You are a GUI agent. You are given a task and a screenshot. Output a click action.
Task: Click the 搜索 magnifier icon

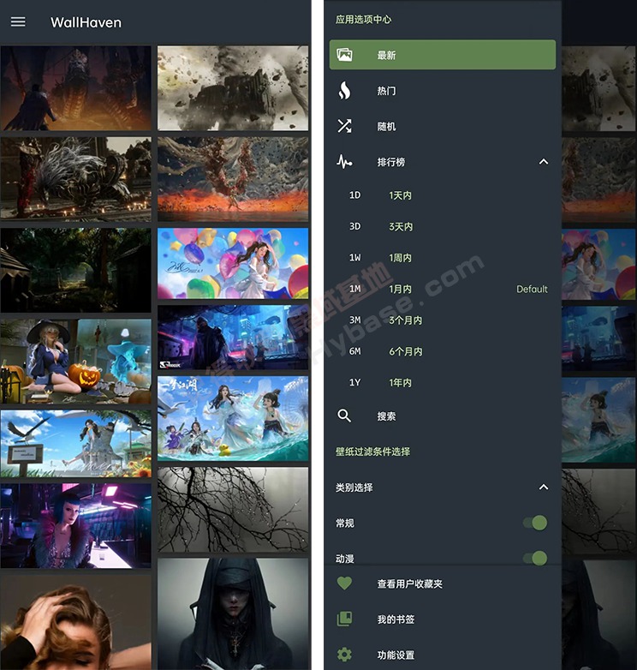[x=344, y=416]
